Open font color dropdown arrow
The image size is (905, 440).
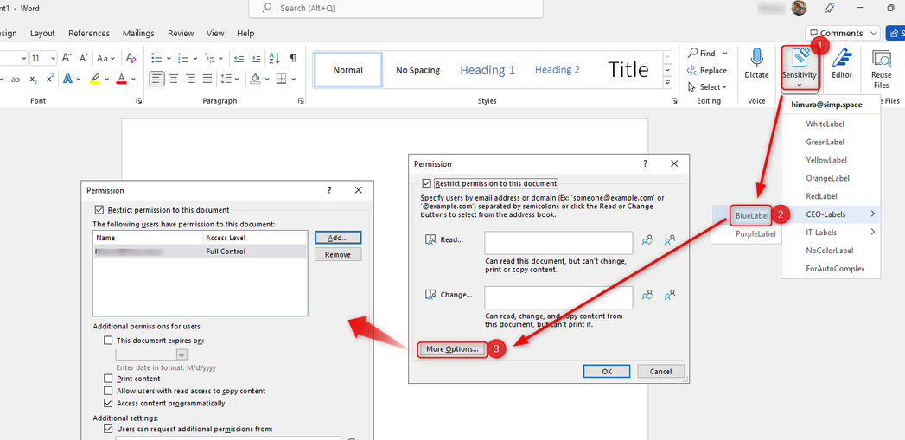click(x=133, y=79)
